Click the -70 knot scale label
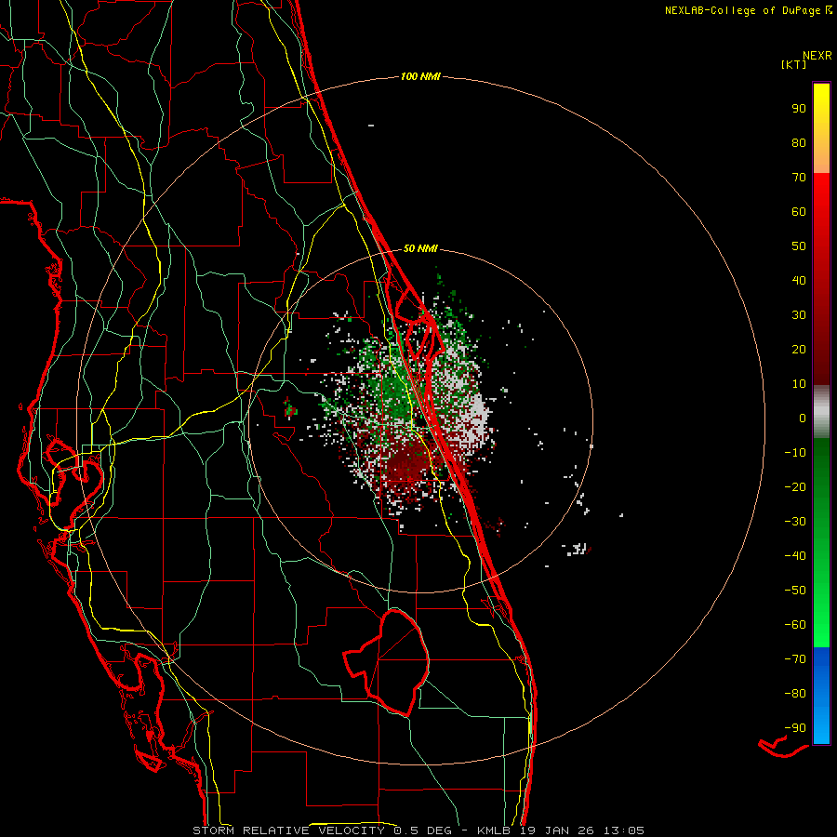The width and height of the screenshot is (837, 837). pyautogui.click(x=795, y=659)
